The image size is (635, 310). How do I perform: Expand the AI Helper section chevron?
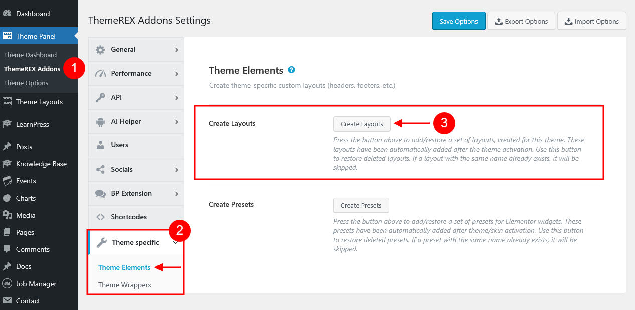[176, 122]
